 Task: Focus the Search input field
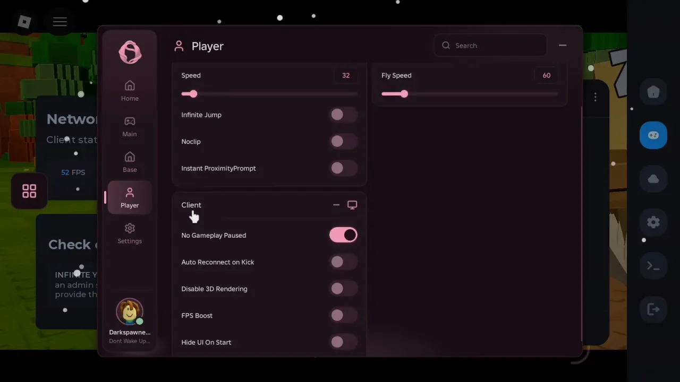[490, 46]
